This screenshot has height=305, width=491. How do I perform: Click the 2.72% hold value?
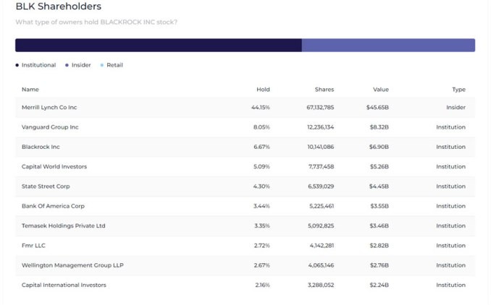pos(261,245)
